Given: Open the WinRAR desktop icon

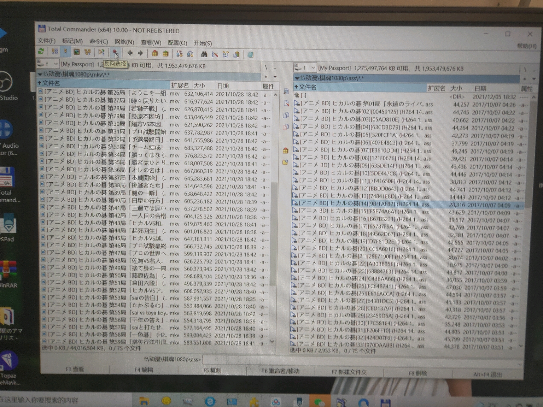Looking at the screenshot, I should [8, 274].
